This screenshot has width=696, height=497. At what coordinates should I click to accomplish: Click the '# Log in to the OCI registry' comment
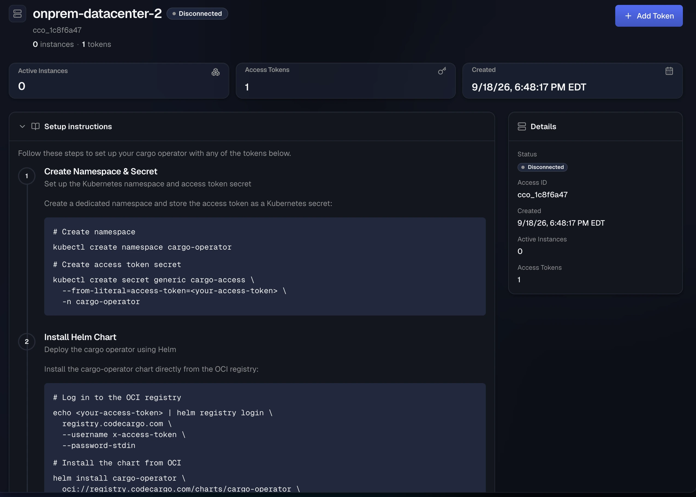coord(117,397)
